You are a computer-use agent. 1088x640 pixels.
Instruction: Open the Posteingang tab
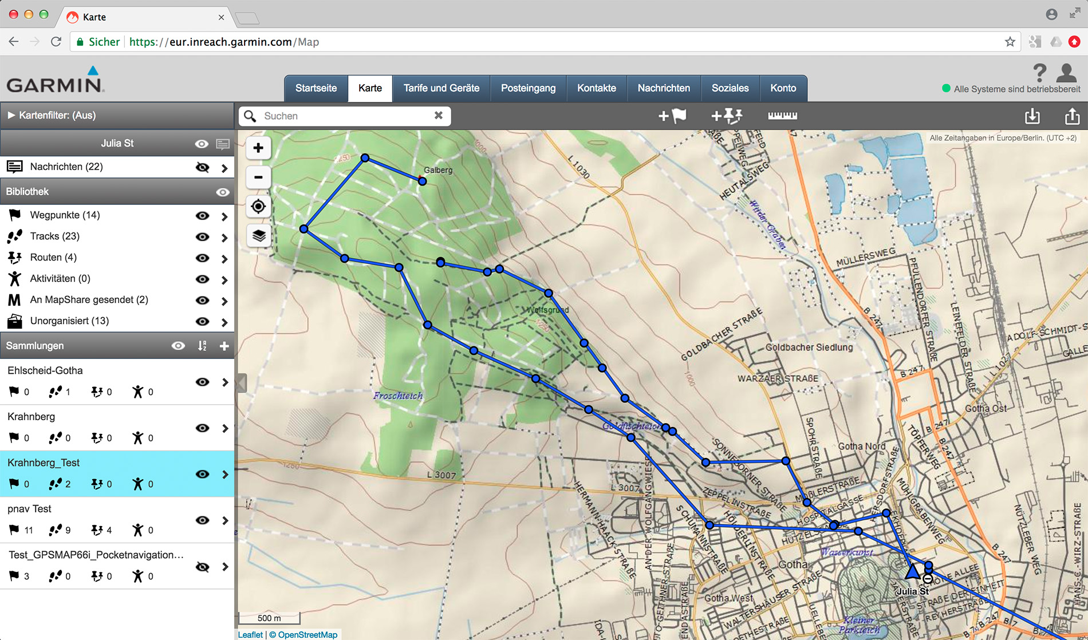point(528,88)
